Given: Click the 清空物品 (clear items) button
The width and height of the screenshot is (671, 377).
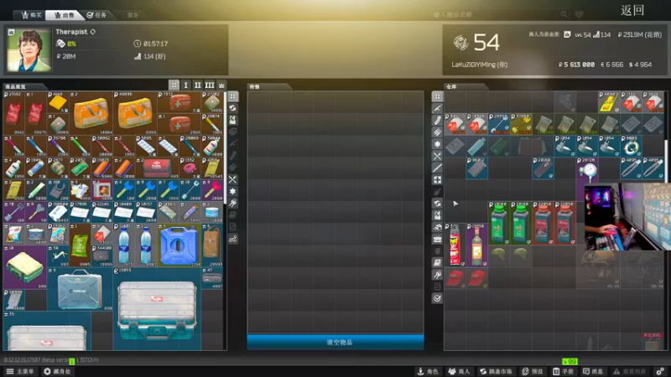Looking at the screenshot, I should click(x=335, y=342).
